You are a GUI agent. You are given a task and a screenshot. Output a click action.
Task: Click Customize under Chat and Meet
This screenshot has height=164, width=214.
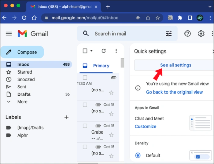[x=146, y=126]
